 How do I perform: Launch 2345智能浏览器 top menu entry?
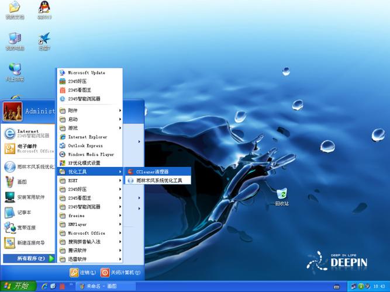[90, 99]
